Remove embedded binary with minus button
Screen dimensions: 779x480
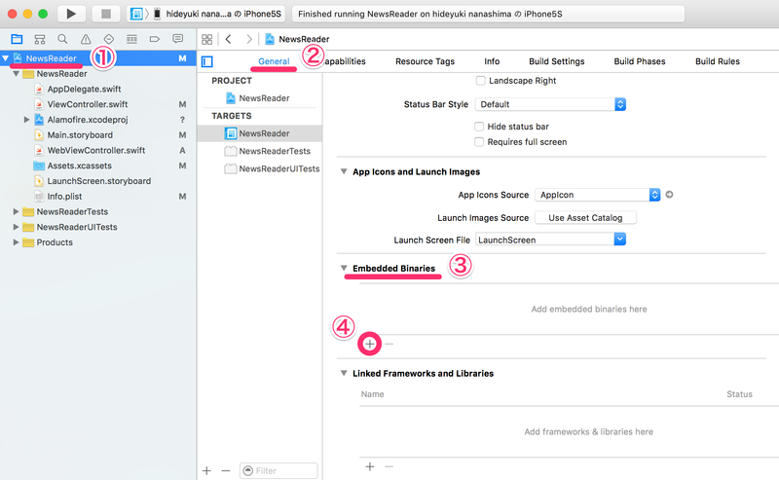389,344
